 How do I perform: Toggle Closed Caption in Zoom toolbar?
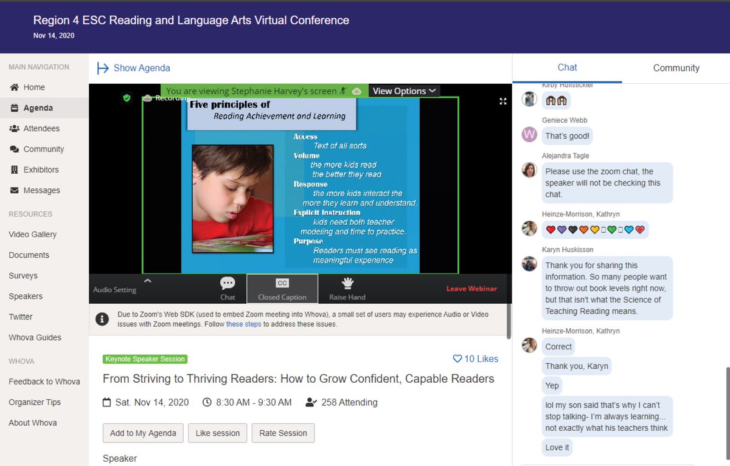point(282,288)
